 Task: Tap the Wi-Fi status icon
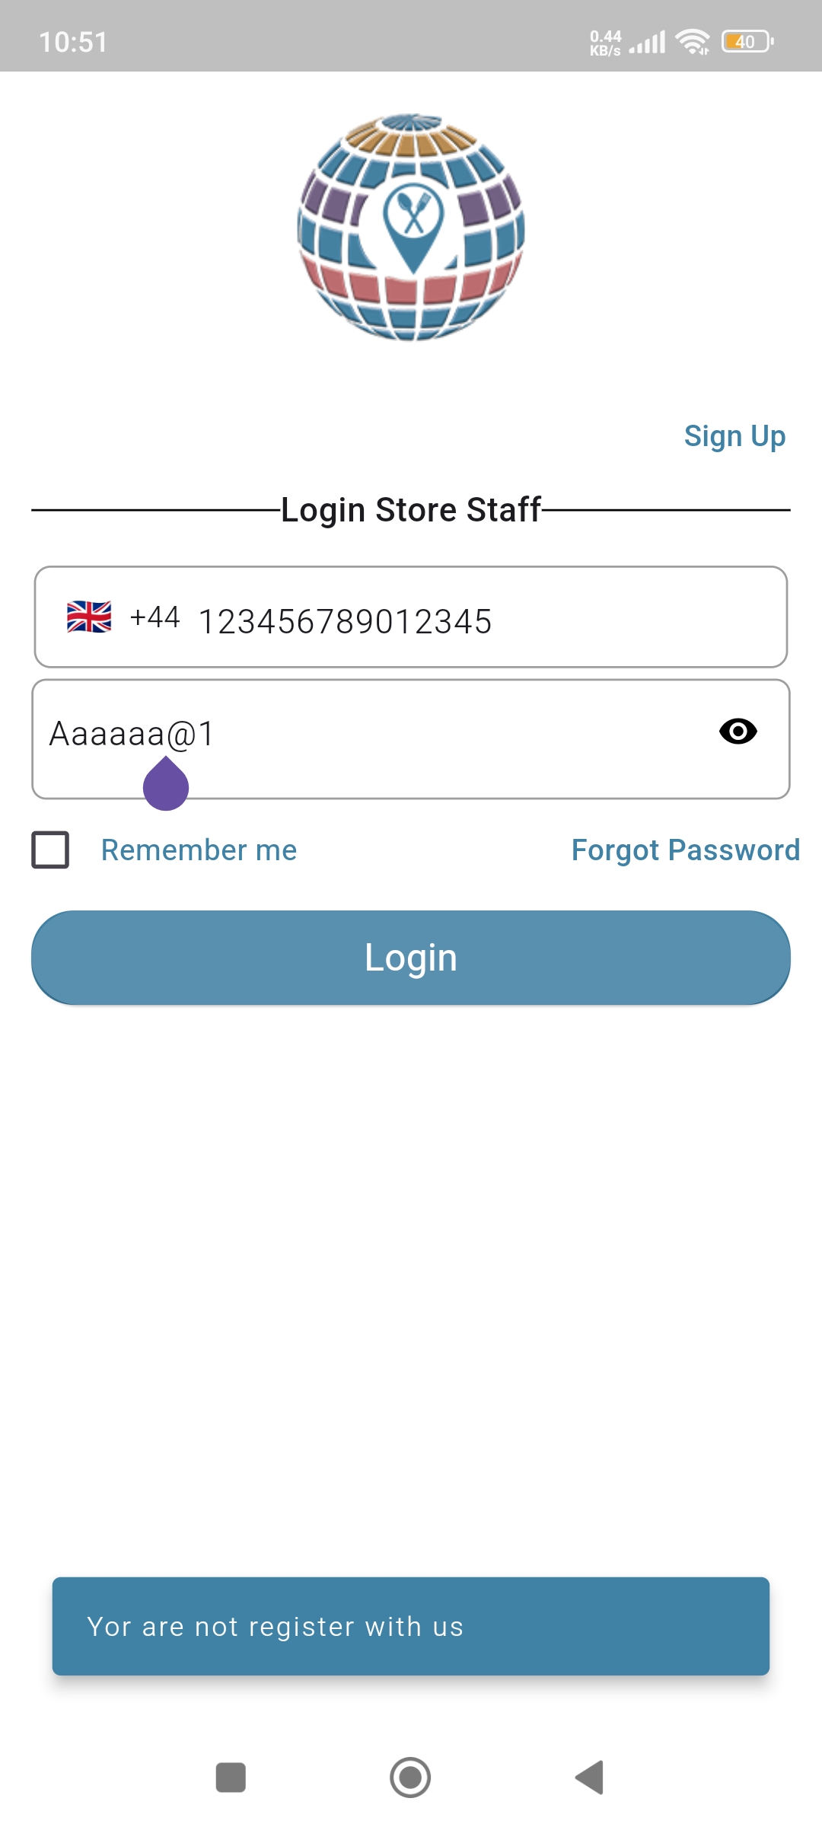(693, 42)
